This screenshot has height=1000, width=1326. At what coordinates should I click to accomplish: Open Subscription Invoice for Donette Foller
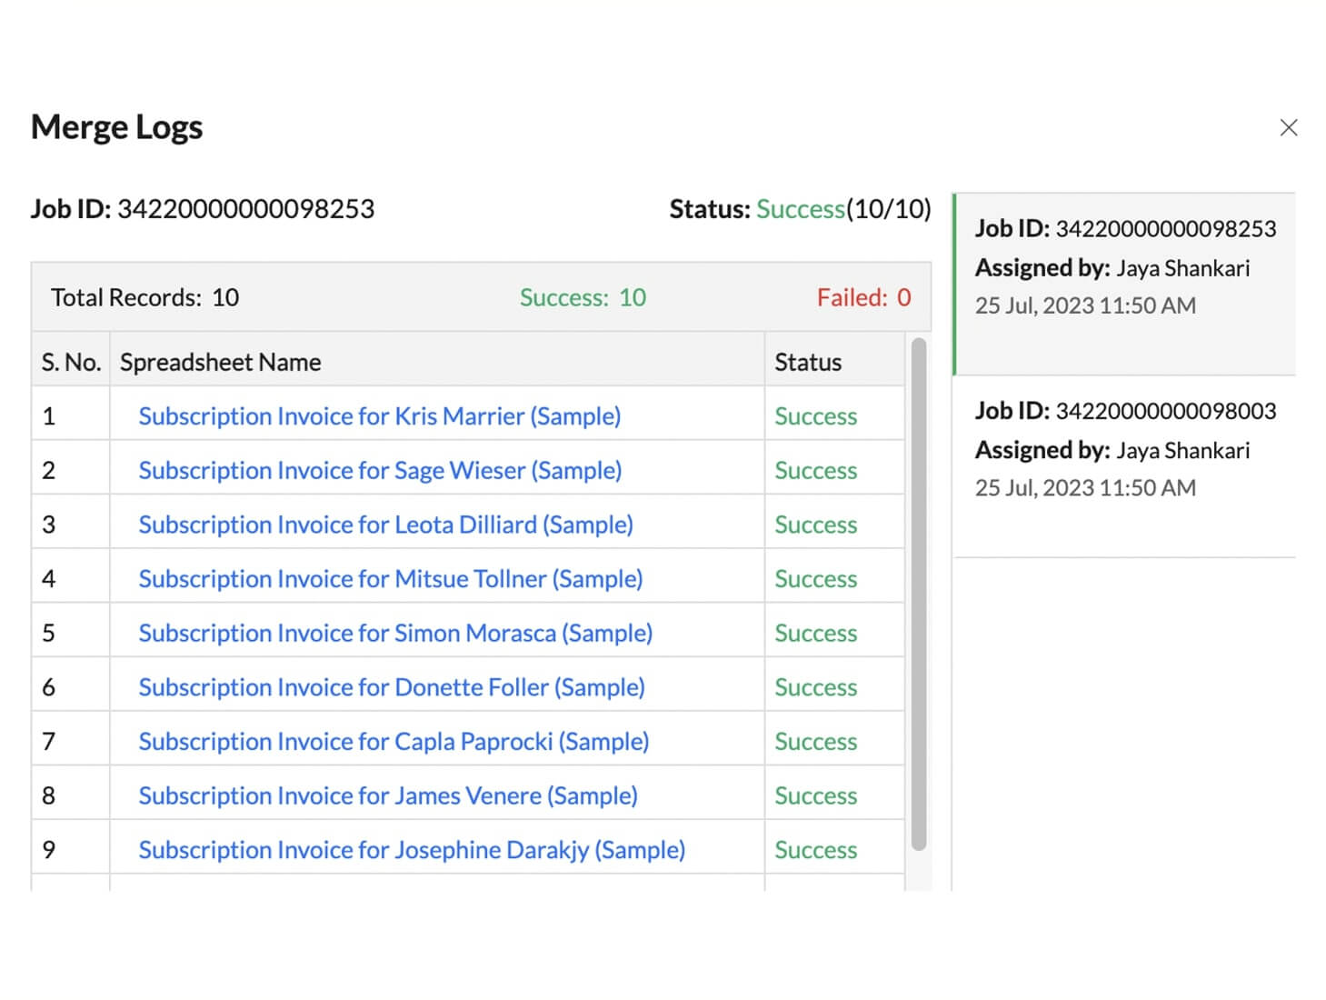tap(391, 687)
